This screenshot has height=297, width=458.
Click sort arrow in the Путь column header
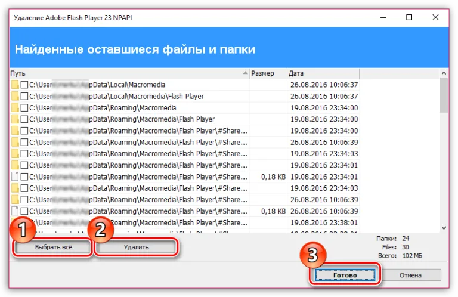pos(245,73)
